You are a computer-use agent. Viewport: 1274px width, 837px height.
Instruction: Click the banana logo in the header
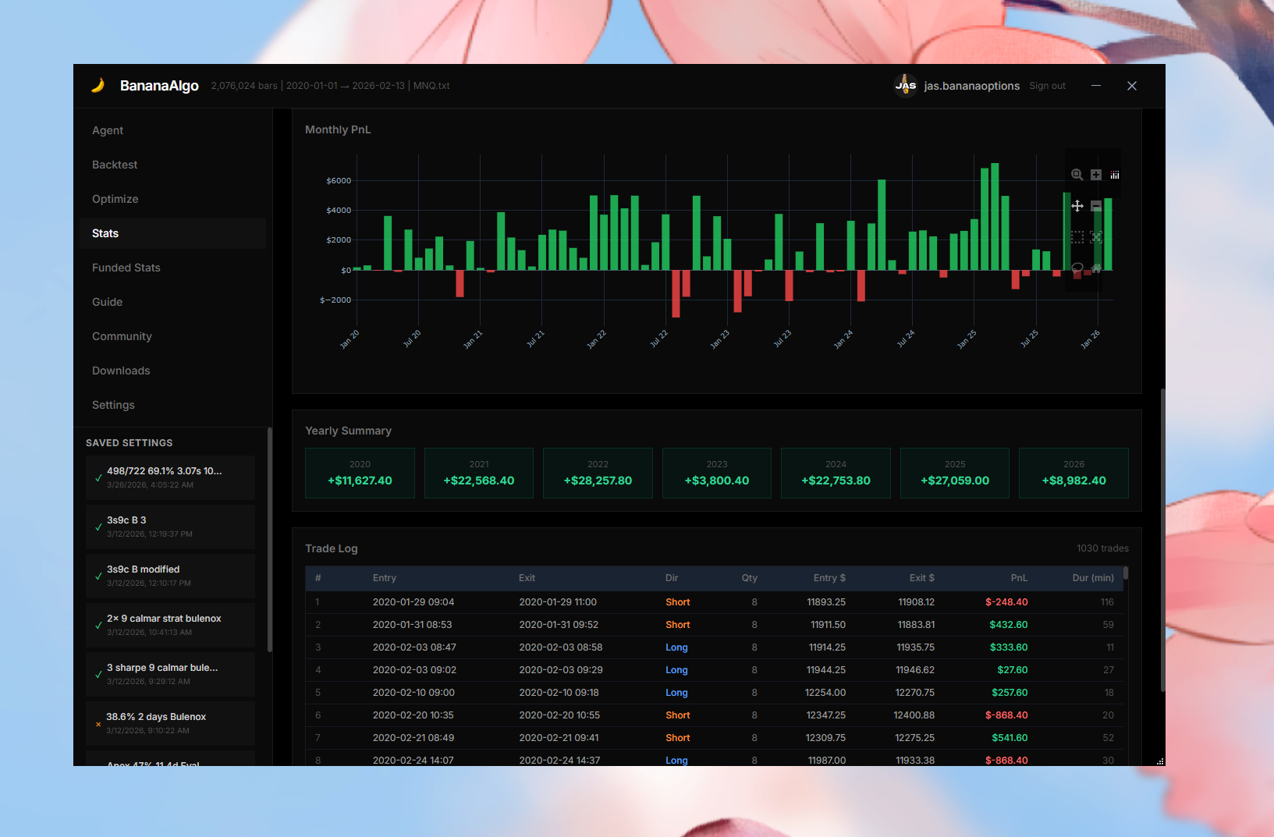click(x=99, y=86)
